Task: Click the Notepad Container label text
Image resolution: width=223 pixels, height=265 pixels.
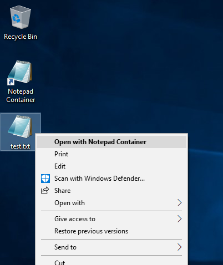Action: click(x=21, y=95)
